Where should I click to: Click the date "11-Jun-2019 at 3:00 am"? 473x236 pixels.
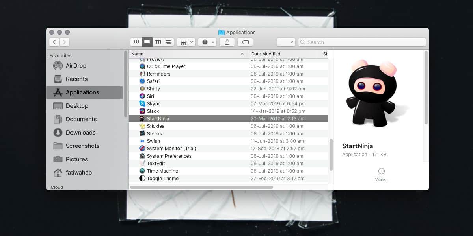tap(277, 141)
